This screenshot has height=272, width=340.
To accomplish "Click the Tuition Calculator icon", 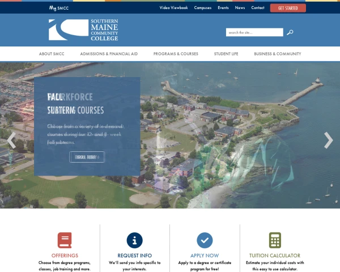I will pos(275,240).
